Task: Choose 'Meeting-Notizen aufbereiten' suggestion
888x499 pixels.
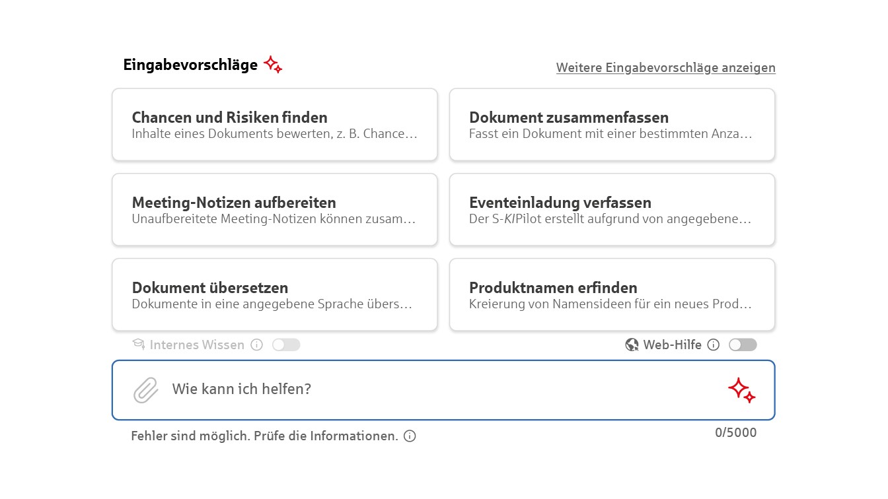Action: coord(275,209)
